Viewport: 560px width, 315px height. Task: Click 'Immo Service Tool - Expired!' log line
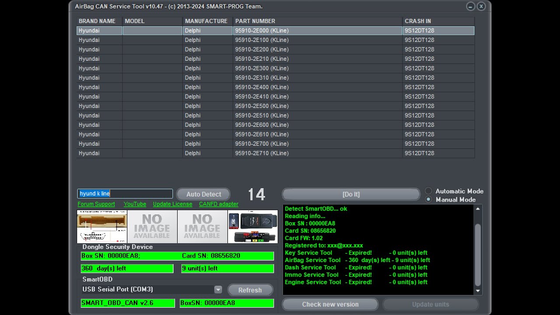coord(356,275)
